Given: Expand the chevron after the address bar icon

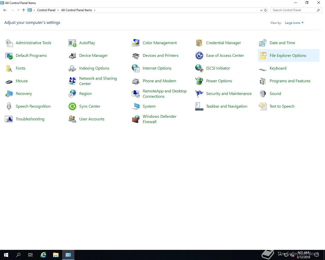Looking at the screenshot, I should pos(34,10).
